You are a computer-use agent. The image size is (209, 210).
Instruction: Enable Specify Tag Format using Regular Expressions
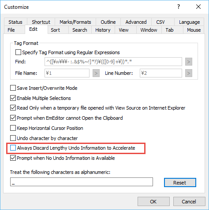pyautogui.click(x=18, y=52)
